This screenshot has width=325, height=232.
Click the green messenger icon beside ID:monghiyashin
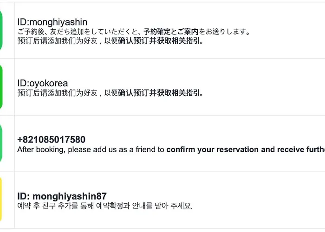[1, 30]
